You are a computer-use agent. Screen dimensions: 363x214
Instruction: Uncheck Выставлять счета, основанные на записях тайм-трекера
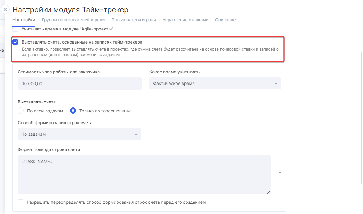(x=16, y=42)
